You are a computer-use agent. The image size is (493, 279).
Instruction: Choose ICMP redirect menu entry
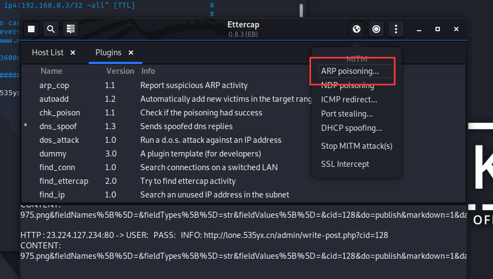pos(349,100)
